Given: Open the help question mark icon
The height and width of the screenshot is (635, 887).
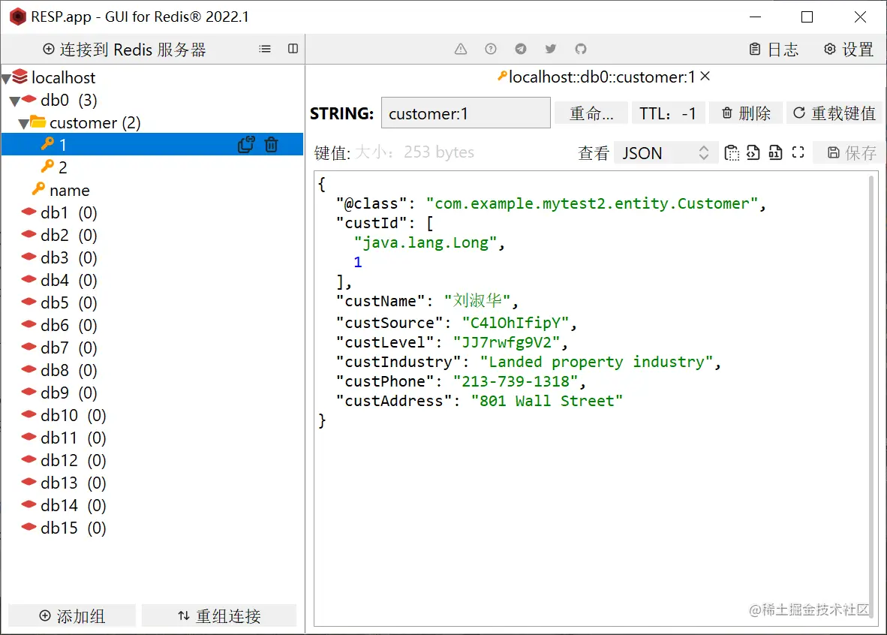Looking at the screenshot, I should pos(491,50).
